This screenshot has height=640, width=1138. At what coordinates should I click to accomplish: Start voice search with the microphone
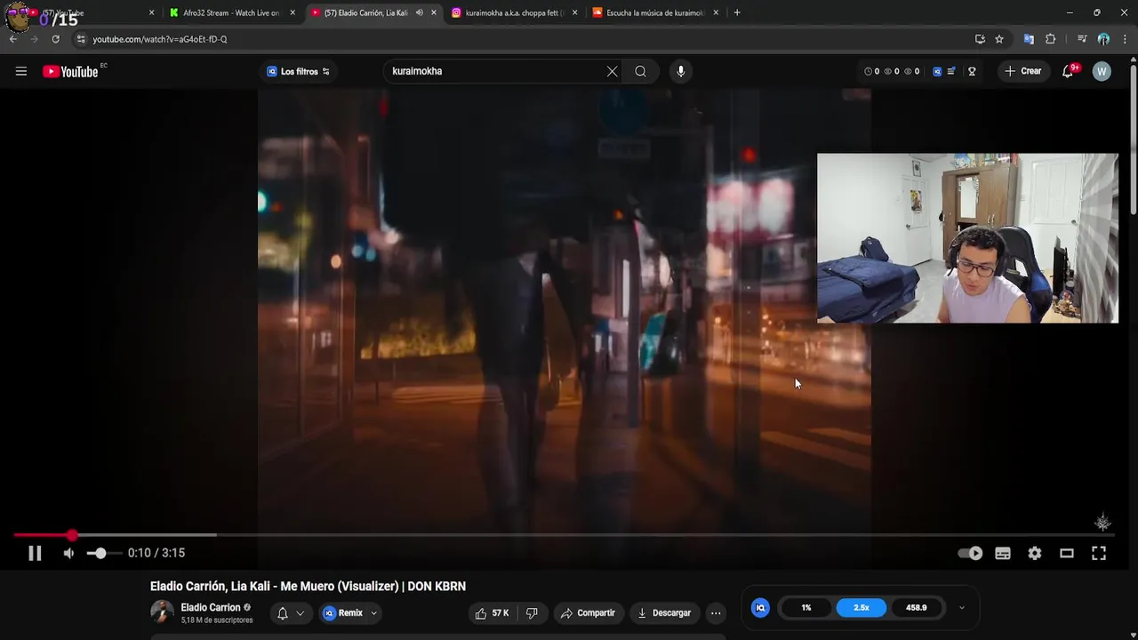(x=681, y=71)
